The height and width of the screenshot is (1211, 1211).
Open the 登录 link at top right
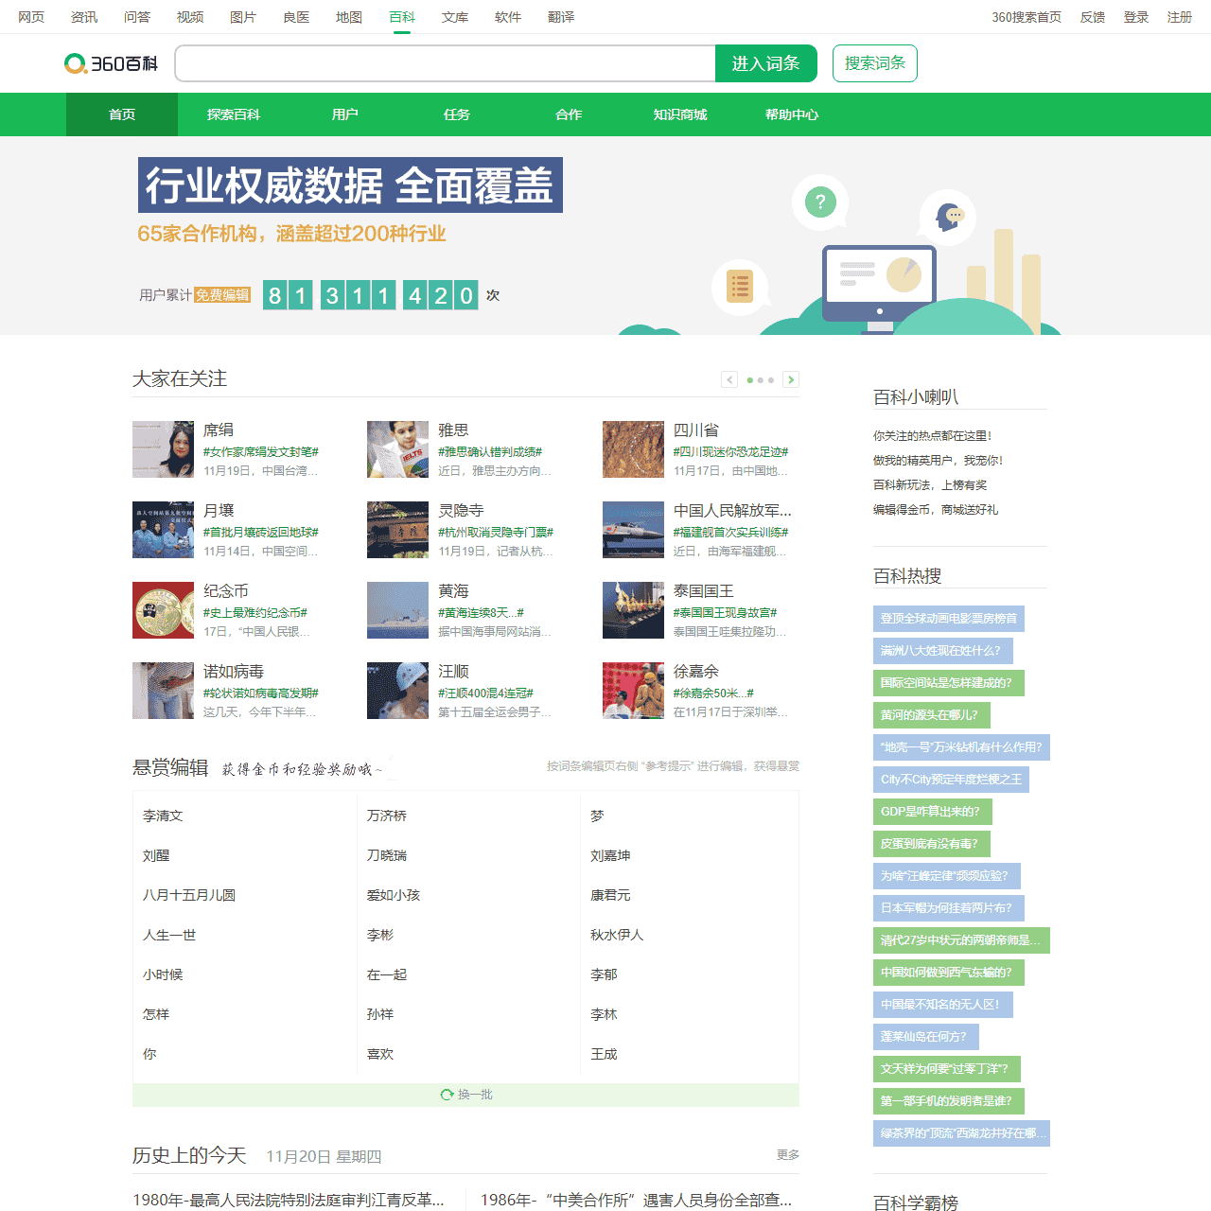pyautogui.click(x=1135, y=17)
